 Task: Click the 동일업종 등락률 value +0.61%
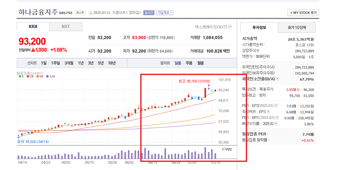click(307, 140)
